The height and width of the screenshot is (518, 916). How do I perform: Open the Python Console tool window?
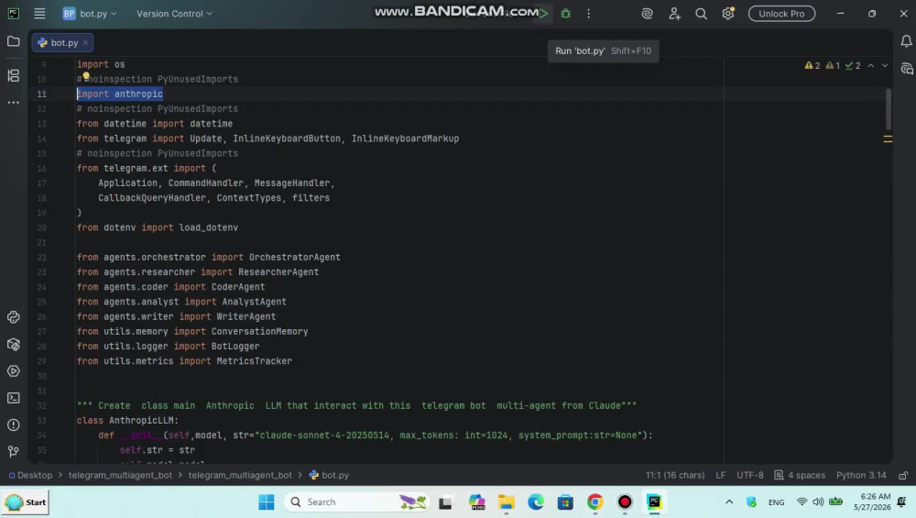tap(13, 317)
